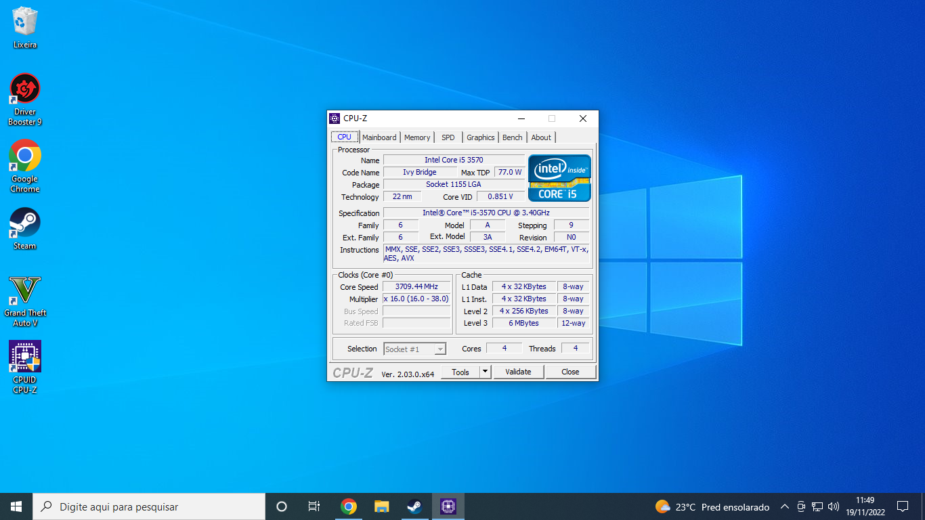The width and height of the screenshot is (925, 520).
Task: Expand the Tools dropdown arrow
Action: click(x=485, y=372)
